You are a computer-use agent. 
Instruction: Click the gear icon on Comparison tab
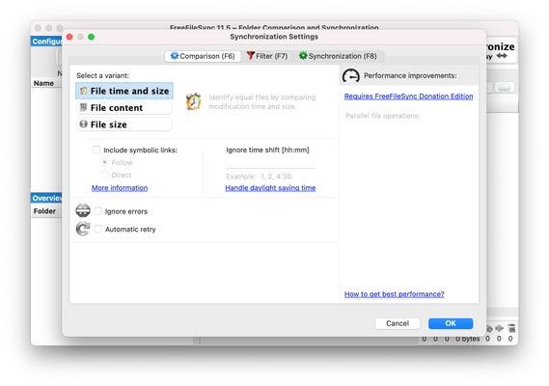point(175,56)
